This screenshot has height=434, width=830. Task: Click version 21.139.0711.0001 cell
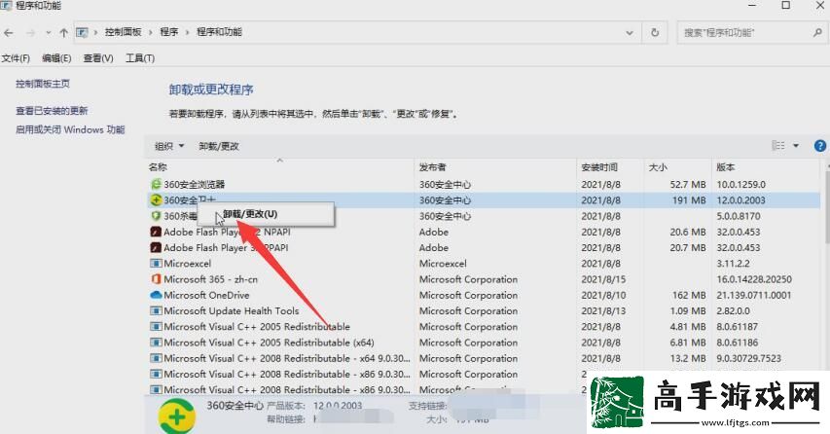(x=754, y=295)
